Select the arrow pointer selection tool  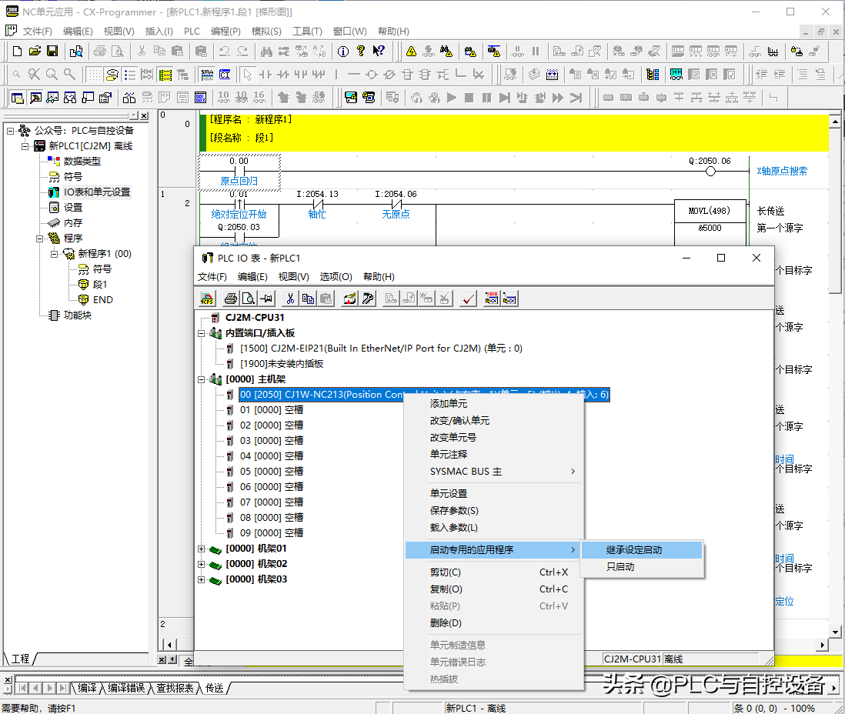pyautogui.click(x=247, y=75)
